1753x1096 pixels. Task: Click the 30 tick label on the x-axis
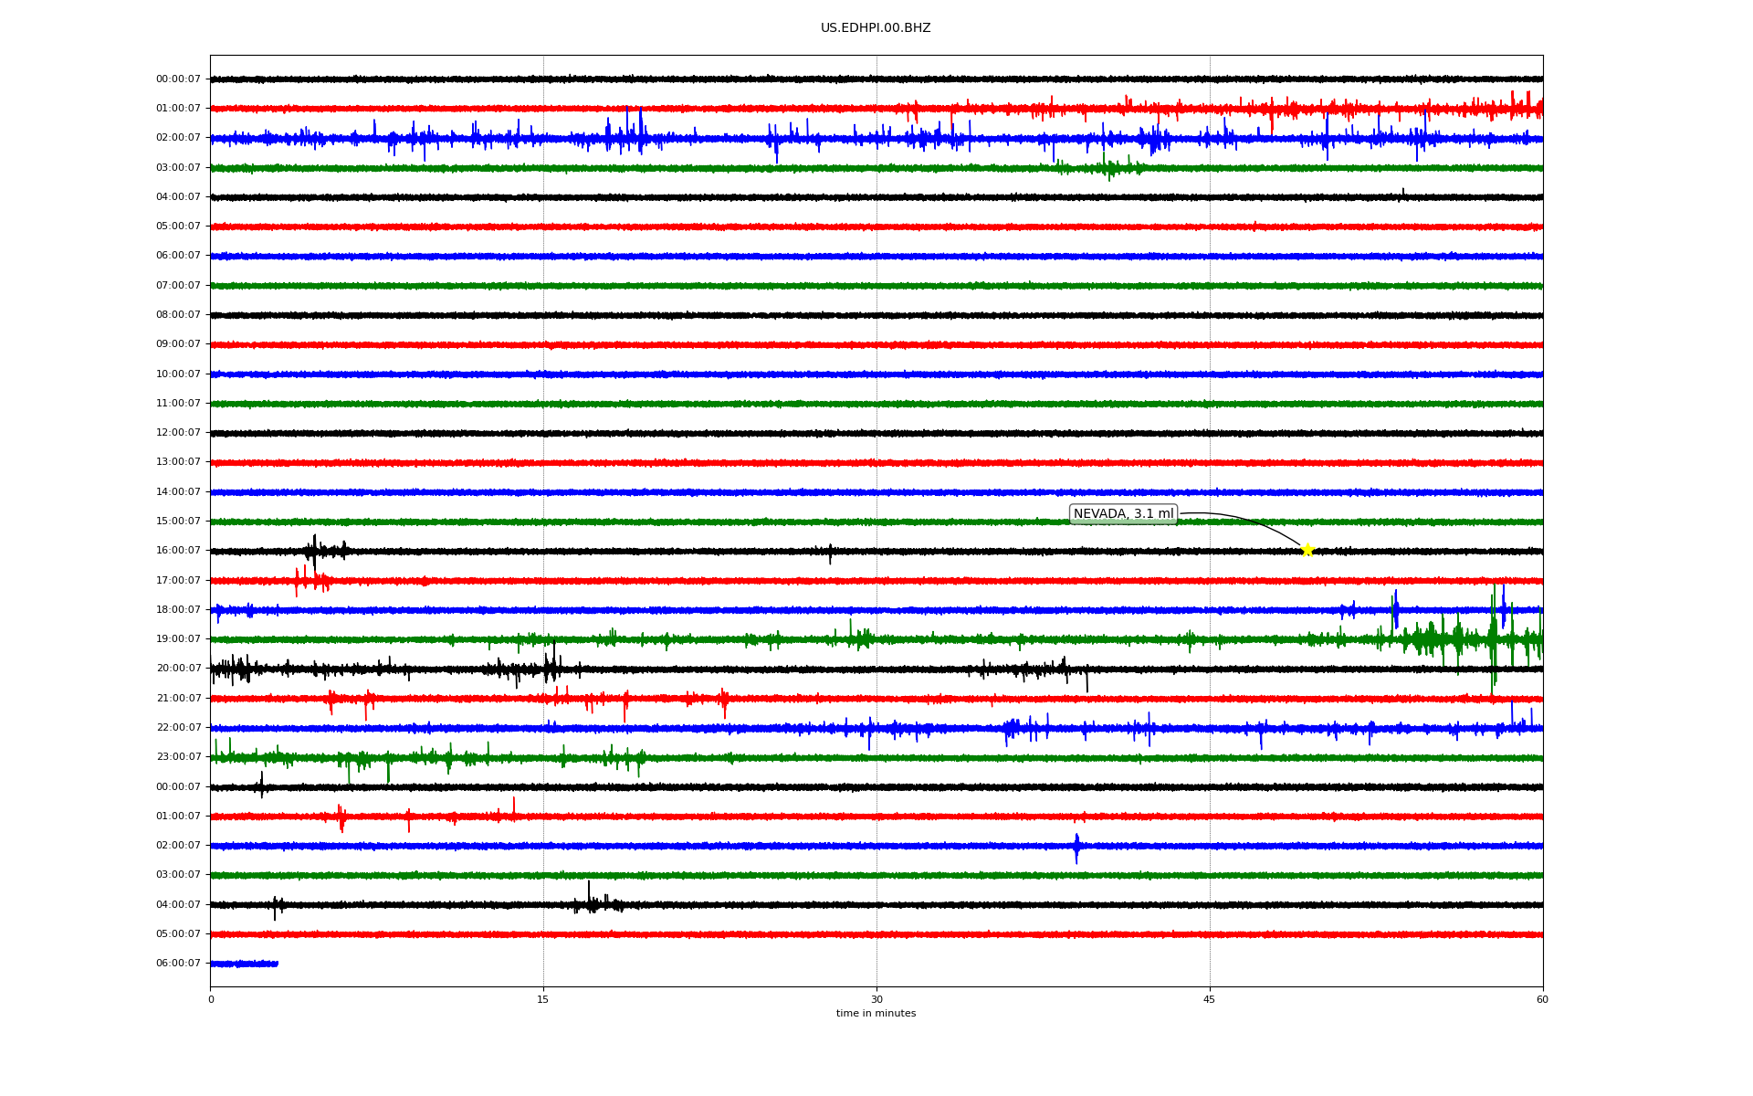point(876,1000)
